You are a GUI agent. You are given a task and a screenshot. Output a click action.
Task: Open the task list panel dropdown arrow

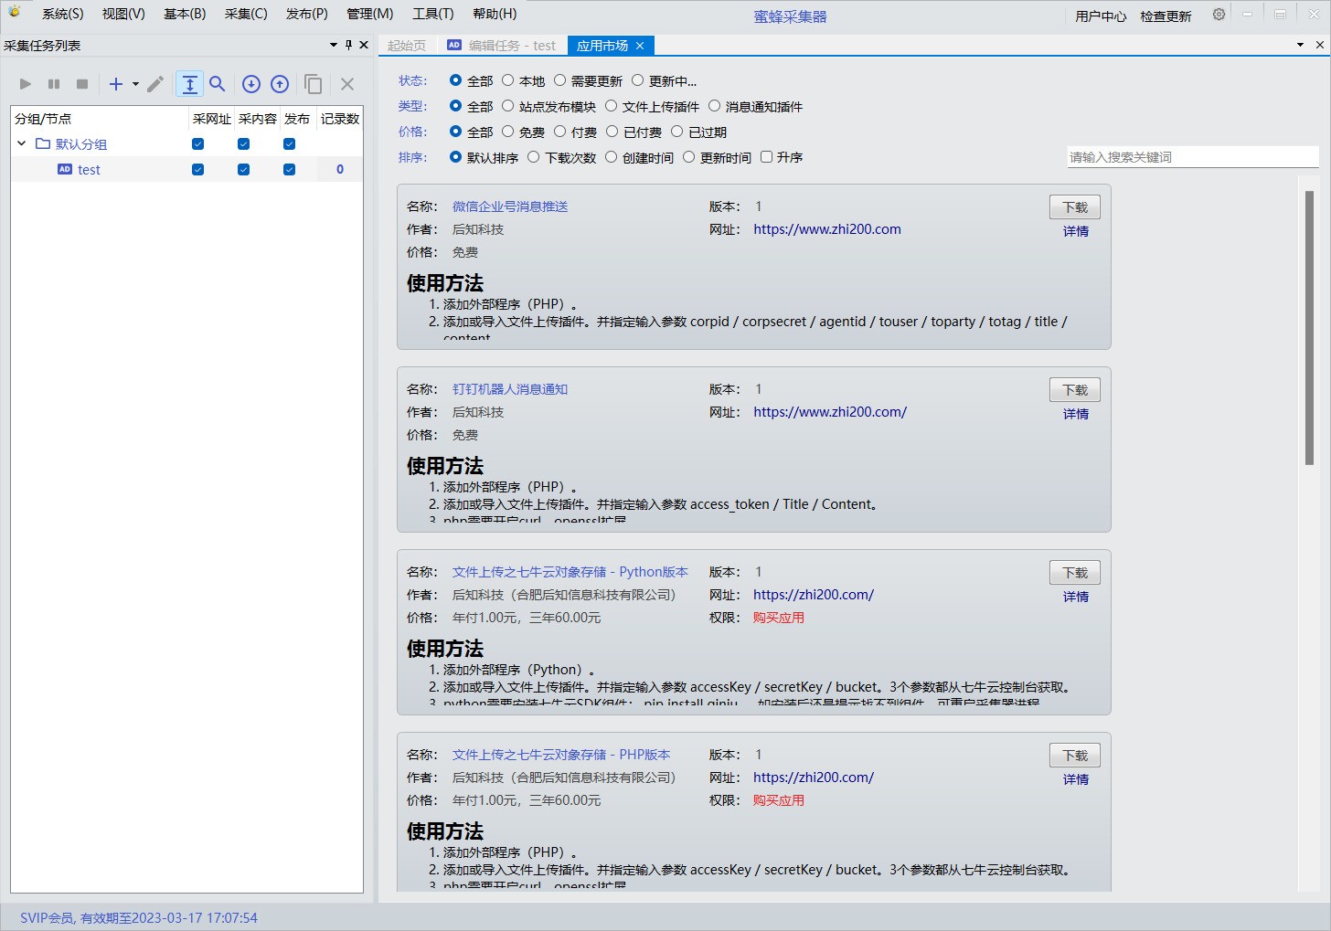[334, 45]
